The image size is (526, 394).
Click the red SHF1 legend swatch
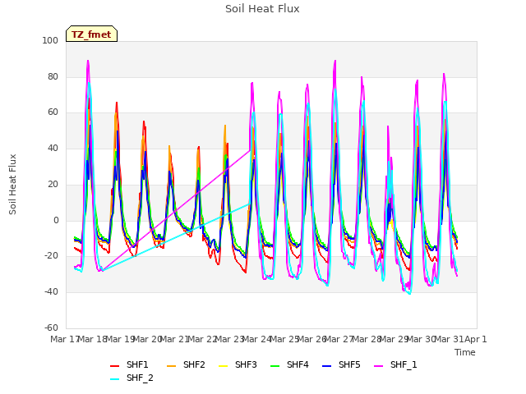pos(115,366)
